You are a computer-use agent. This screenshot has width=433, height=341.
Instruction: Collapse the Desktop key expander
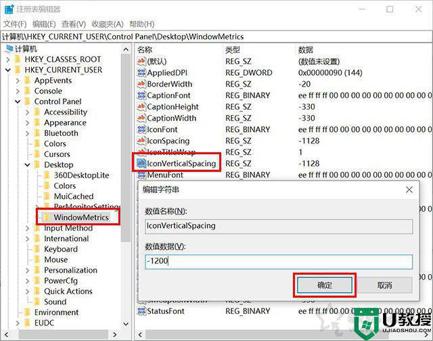(x=27, y=165)
